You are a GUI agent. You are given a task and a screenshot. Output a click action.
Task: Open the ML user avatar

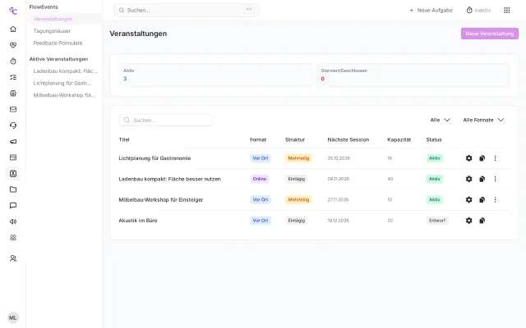pos(13,317)
